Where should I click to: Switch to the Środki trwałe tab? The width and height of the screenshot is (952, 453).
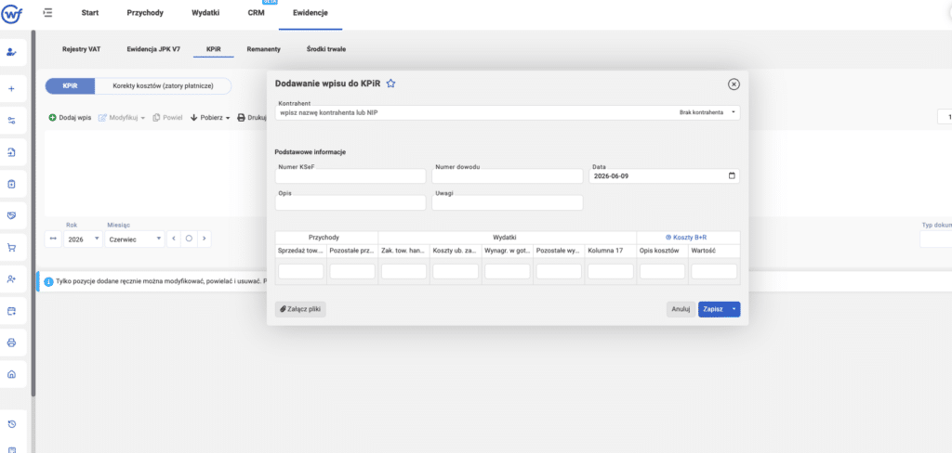tap(326, 49)
